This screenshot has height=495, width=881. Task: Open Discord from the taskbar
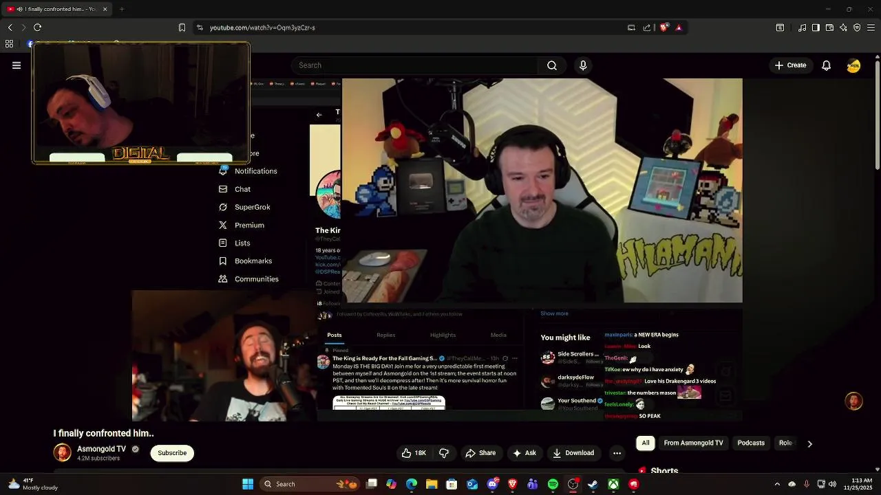click(x=492, y=484)
